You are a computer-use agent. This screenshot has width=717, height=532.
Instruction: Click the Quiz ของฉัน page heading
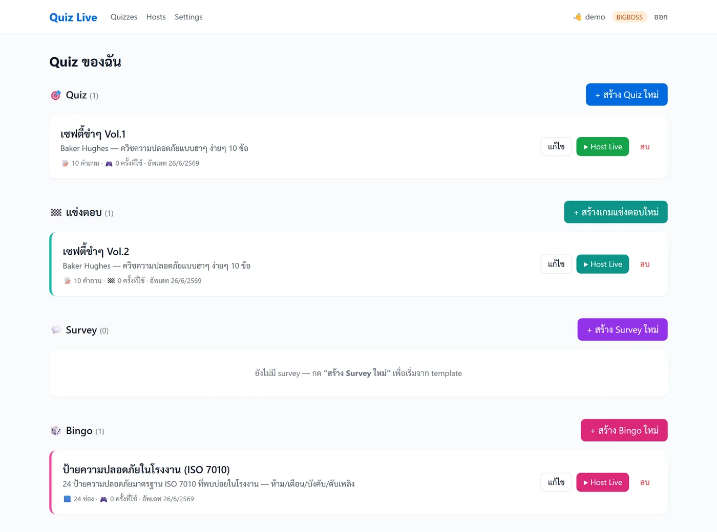(85, 62)
